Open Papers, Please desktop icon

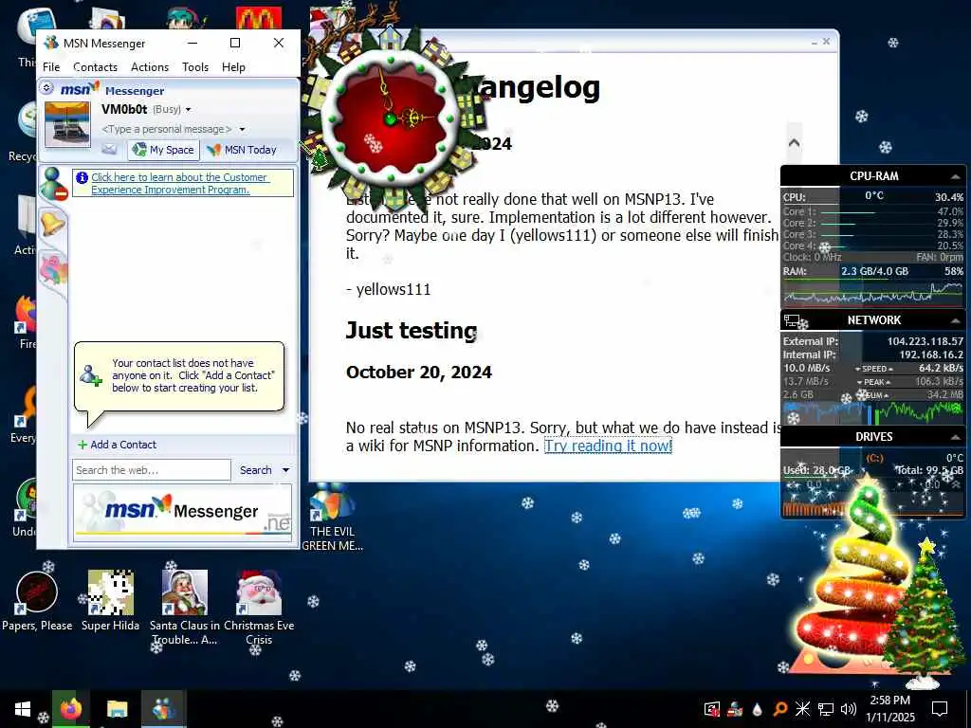[37, 600]
